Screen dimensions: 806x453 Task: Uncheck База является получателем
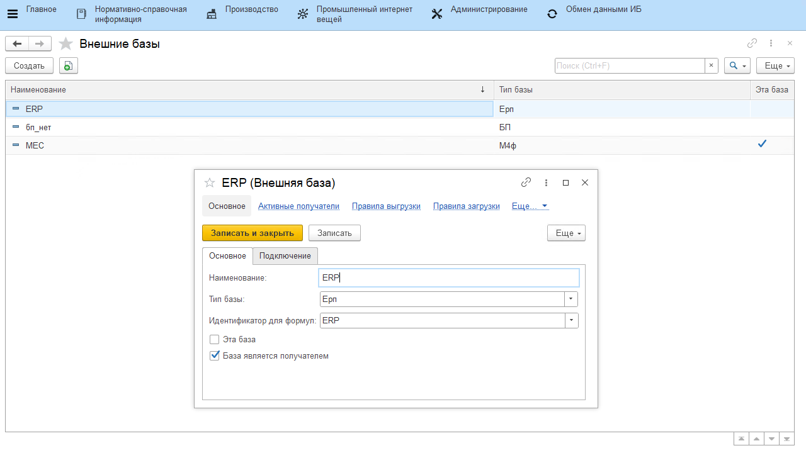(x=214, y=355)
